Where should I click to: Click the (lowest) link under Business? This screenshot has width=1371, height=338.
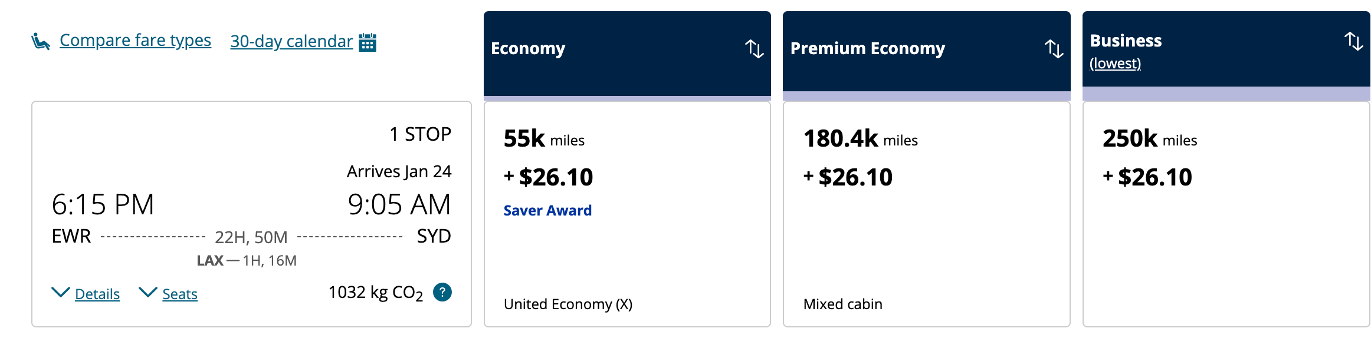[1115, 63]
